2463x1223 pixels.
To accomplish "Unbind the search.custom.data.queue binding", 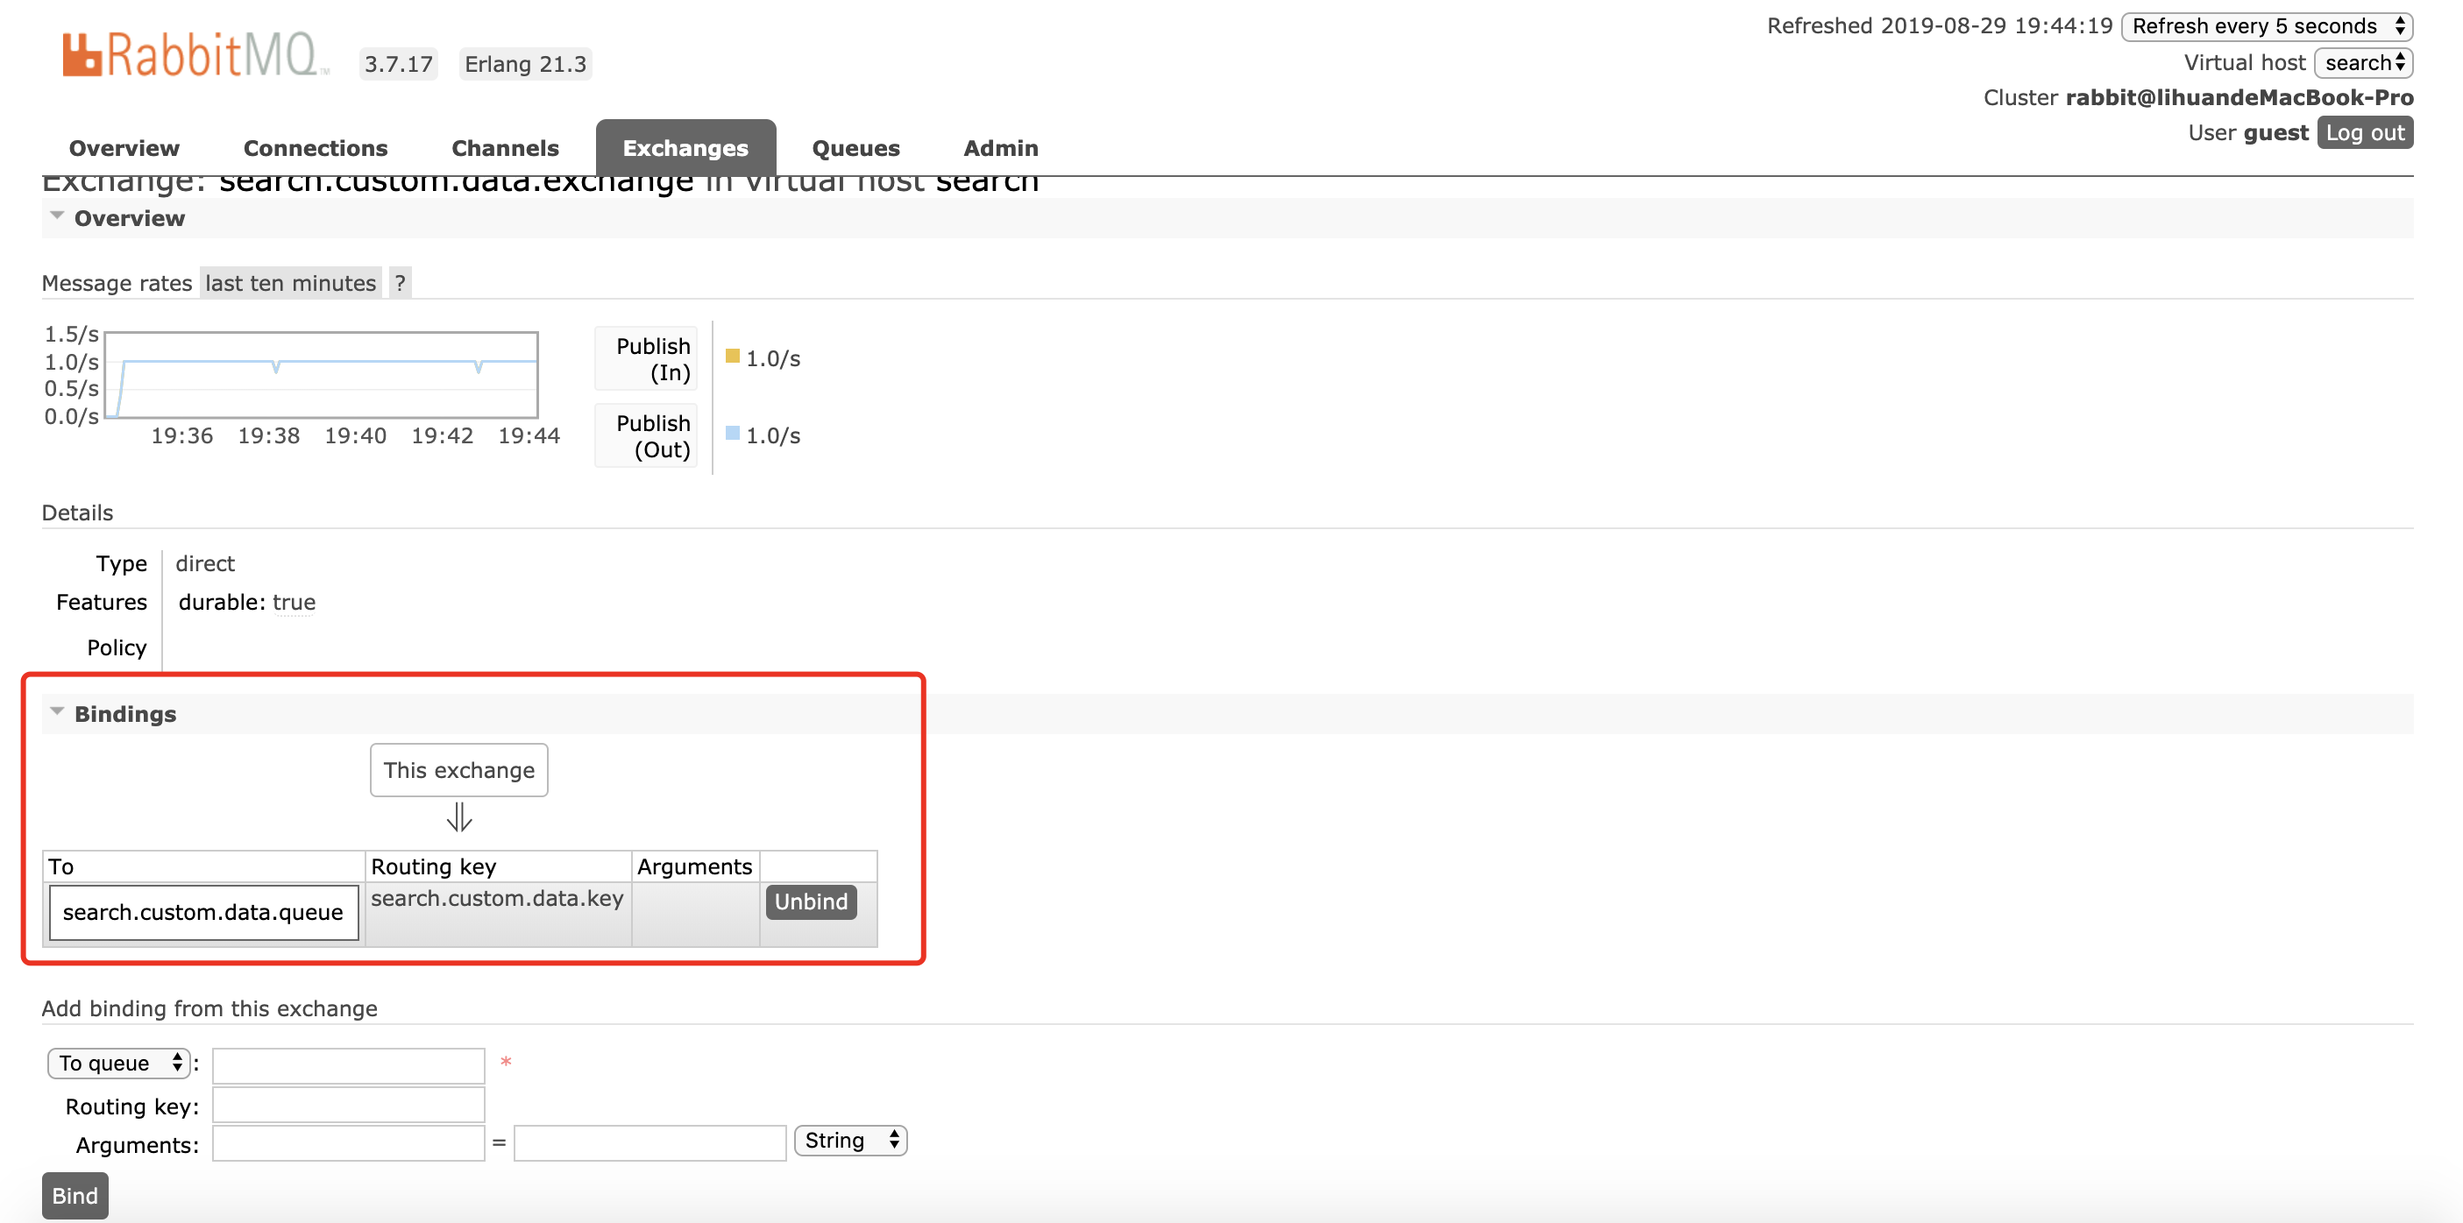I will 811,902.
